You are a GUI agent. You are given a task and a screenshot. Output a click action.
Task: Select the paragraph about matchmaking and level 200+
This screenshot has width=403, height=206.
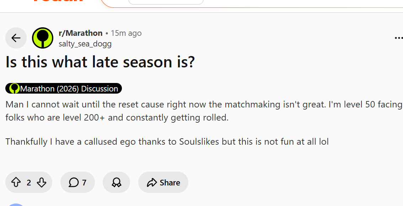coord(204,111)
